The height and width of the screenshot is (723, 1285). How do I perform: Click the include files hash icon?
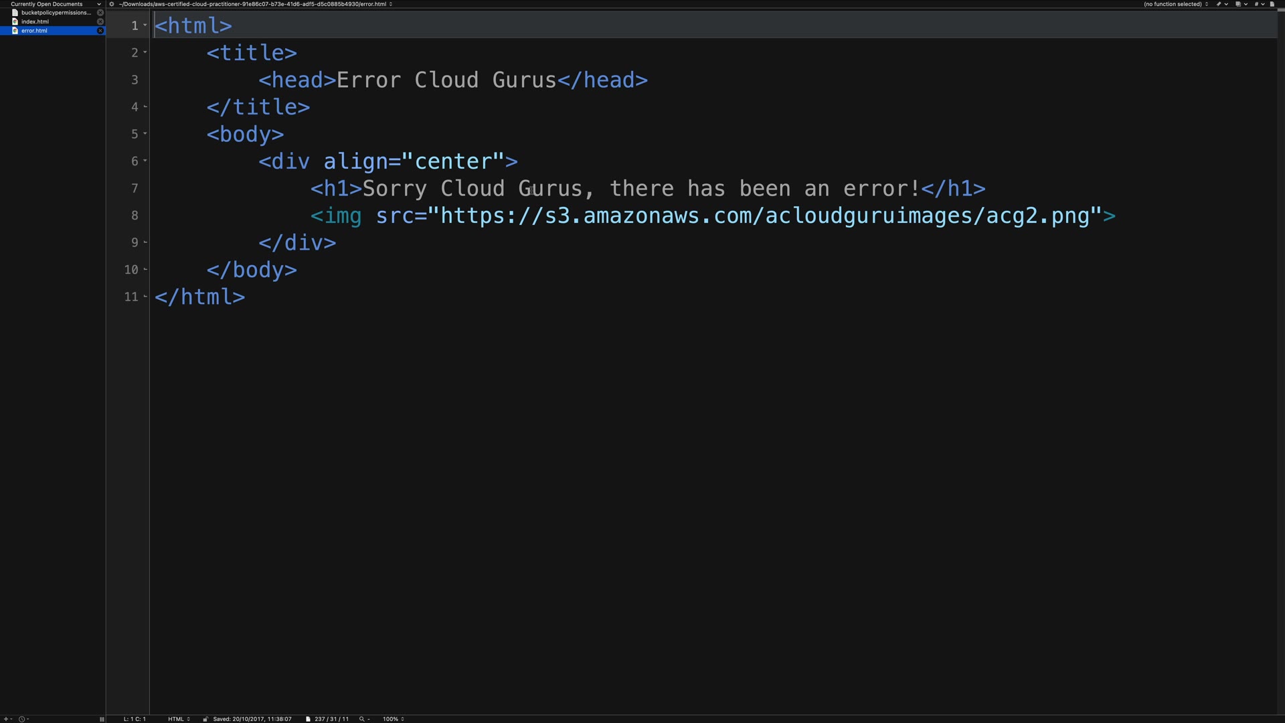[1256, 4]
